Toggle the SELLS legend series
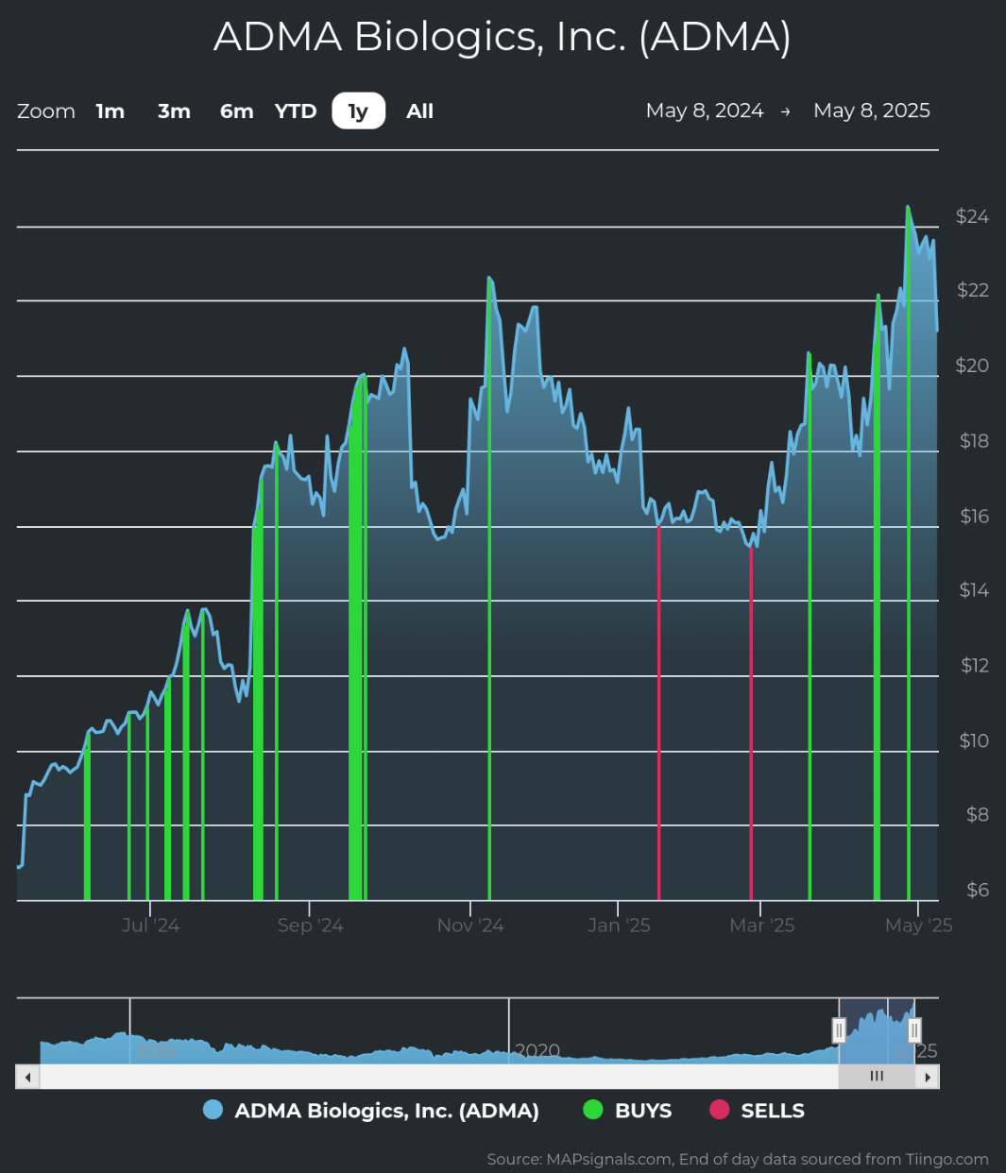Image resolution: width=1006 pixels, height=1173 pixels. click(x=757, y=1111)
